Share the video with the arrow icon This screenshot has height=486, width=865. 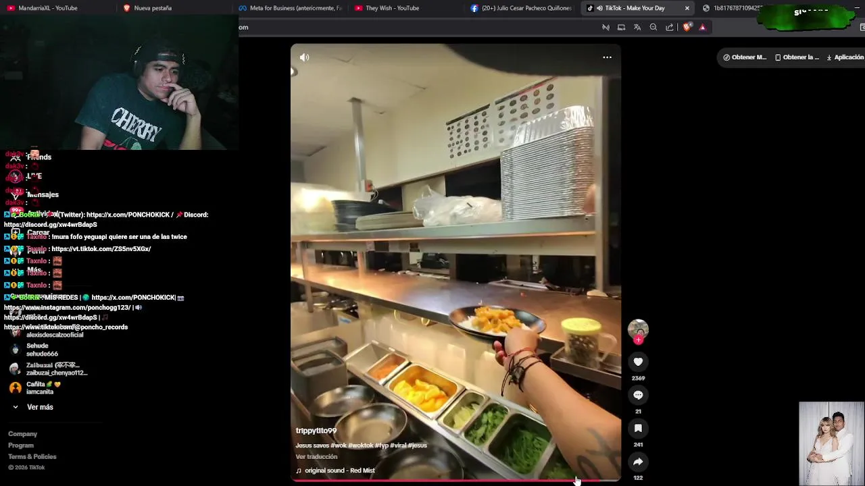tap(638, 461)
